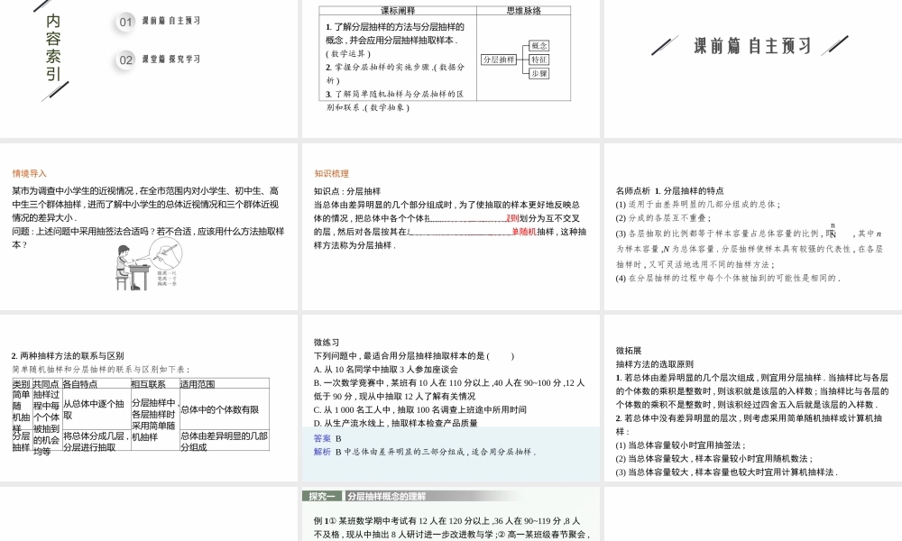Expand the "探究一" section banner
The image size is (902, 541).
323,495
